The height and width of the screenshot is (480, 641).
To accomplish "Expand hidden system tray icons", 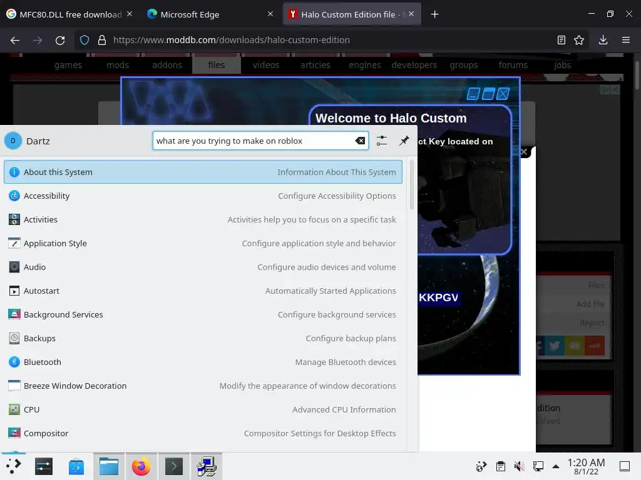I will tap(556, 466).
